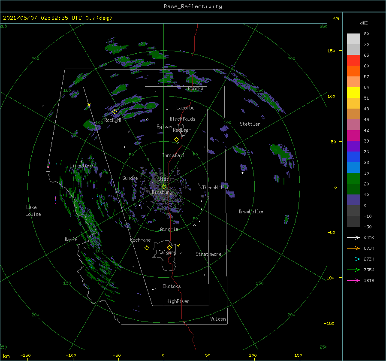Click the RedDeer city label
Viewport: 386px width, 361px height.
[x=182, y=130]
